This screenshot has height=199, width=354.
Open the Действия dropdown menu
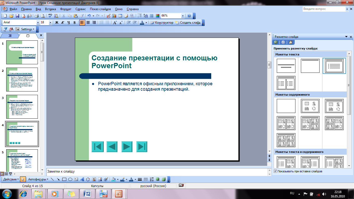tap(11, 179)
